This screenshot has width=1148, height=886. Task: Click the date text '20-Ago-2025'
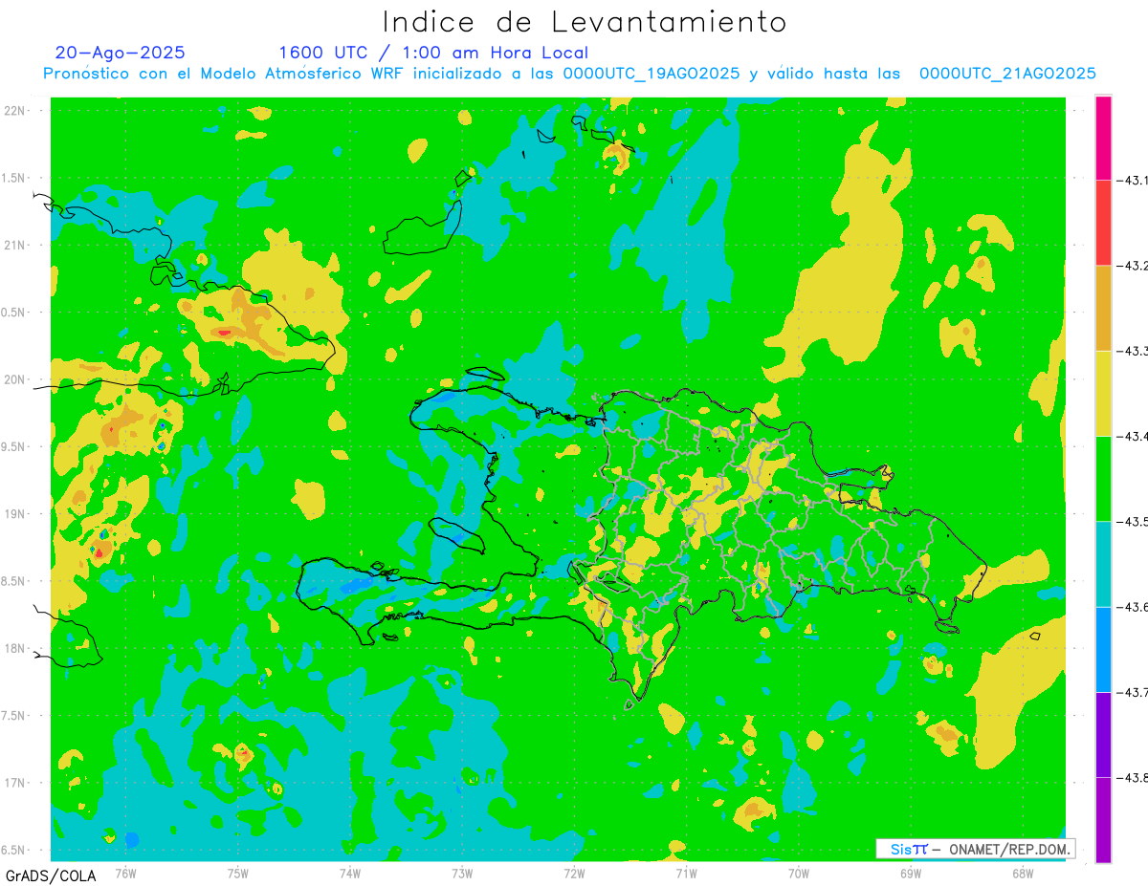(121, 53)
